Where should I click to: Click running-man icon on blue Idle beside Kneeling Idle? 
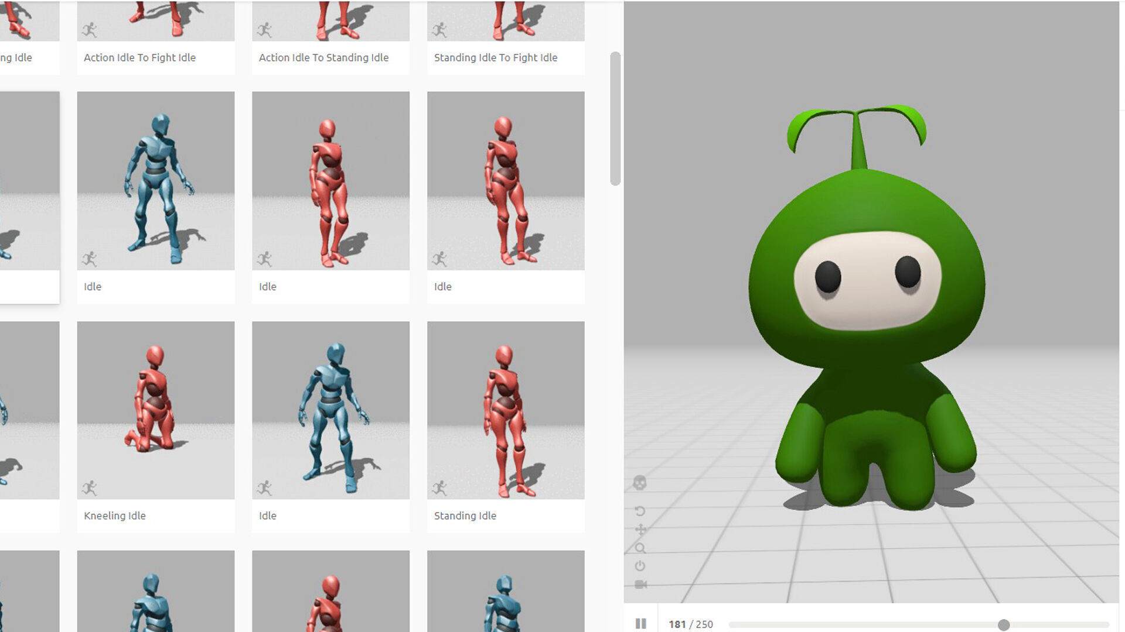point(264,487)
